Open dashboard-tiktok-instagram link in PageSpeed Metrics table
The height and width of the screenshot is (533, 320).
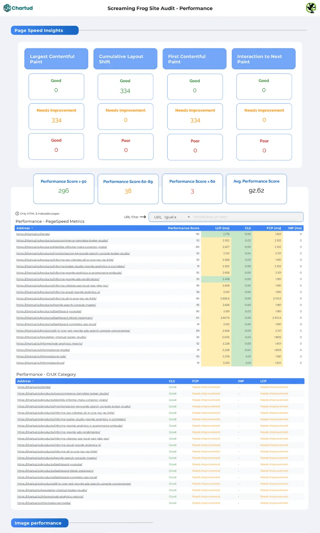click(54, 318)
